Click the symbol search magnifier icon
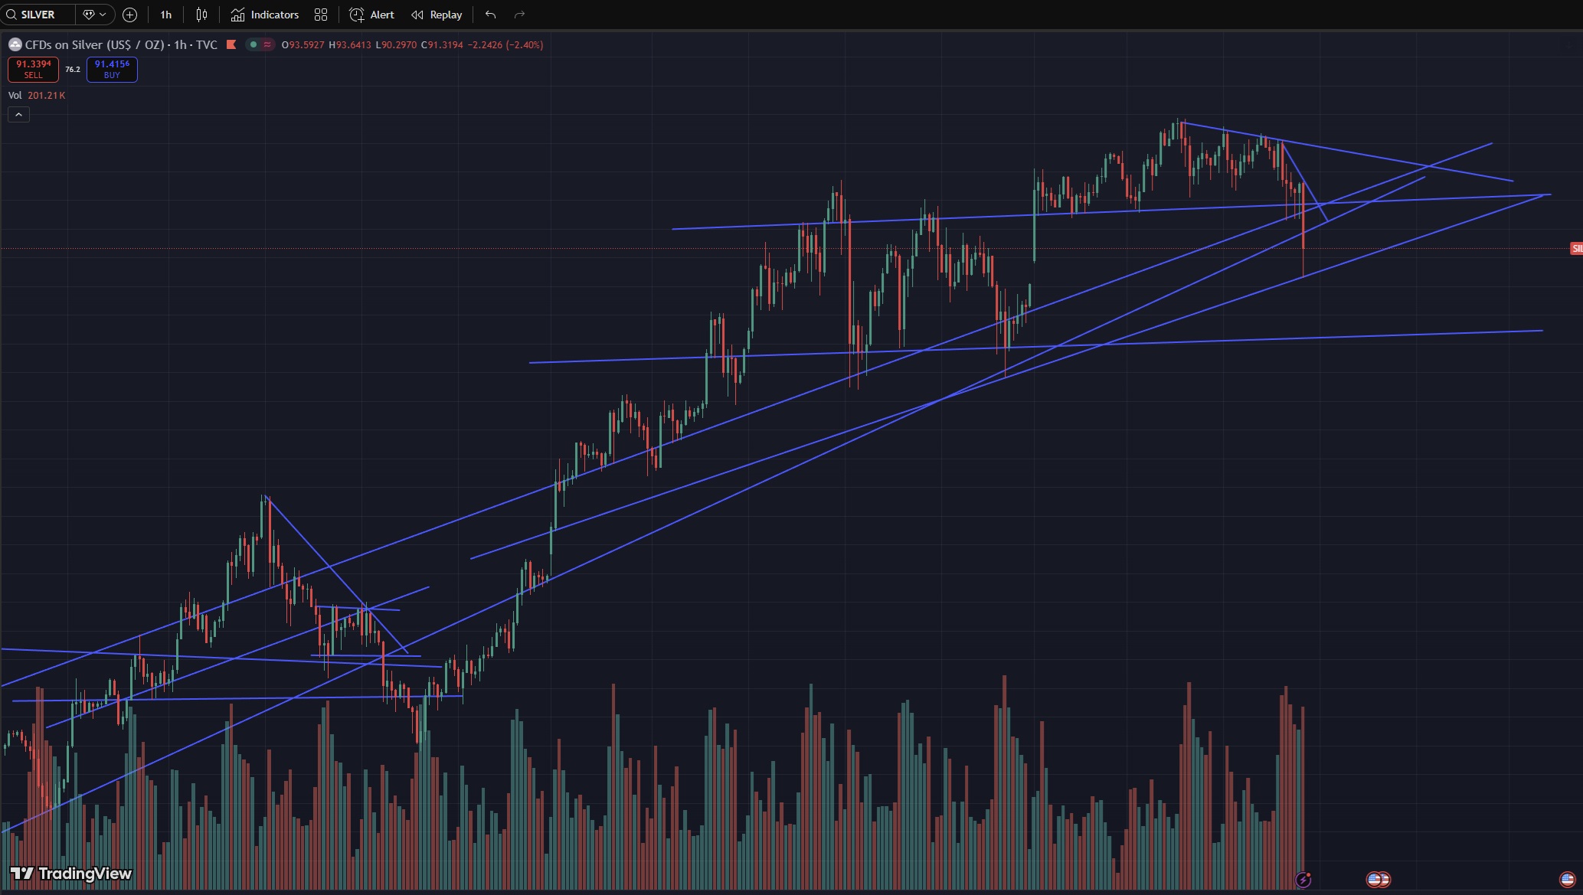This screenshot has height=895, width=1583. [x=11, y=15]
